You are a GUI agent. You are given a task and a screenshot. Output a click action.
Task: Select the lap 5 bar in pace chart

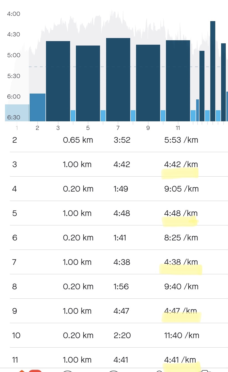click(x=88, y=83)
